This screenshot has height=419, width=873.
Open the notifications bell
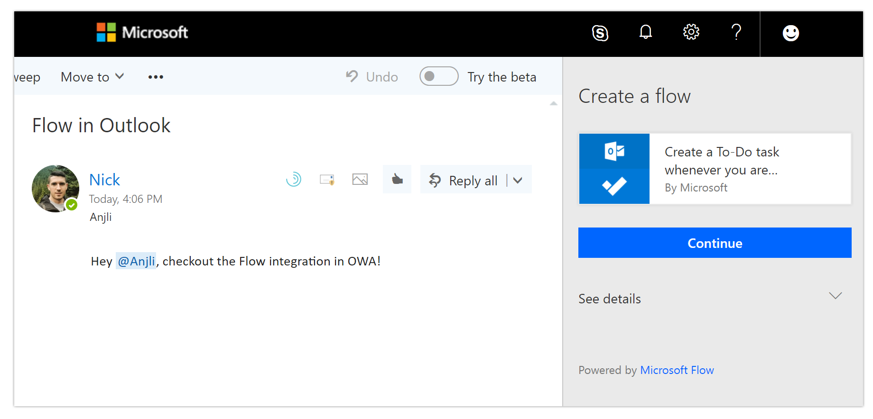click(645, 32)
